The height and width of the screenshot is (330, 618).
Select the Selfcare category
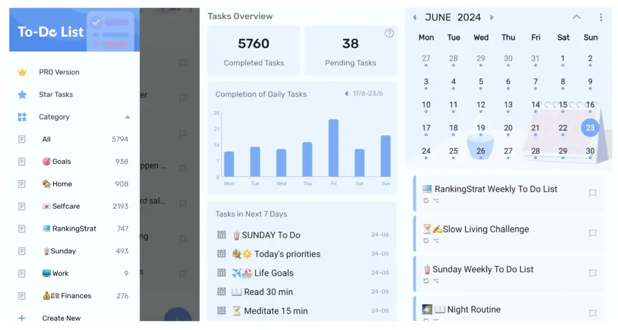[74, 206]
